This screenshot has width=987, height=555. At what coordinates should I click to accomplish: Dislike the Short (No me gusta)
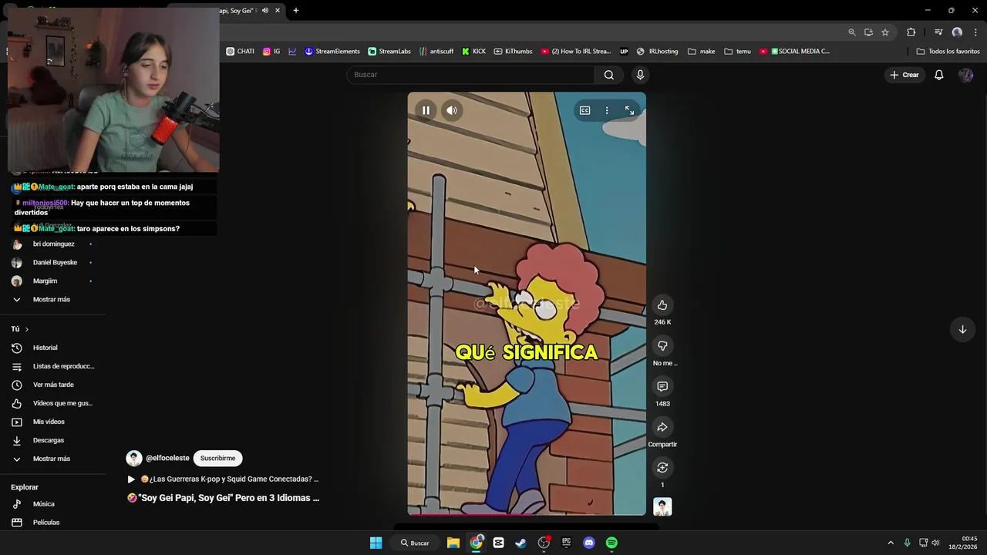[x=662, y=346]
